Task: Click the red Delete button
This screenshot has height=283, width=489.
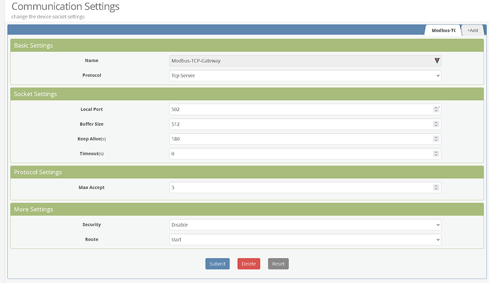Action: click(249, 264)
